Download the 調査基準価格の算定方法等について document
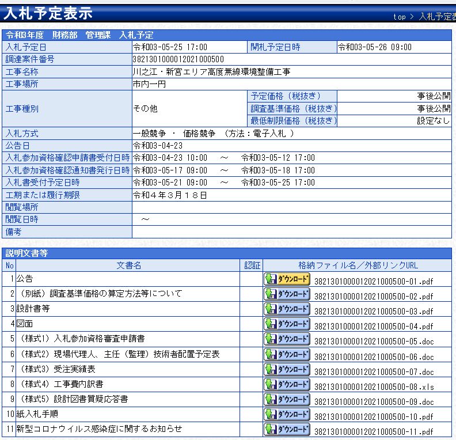 [x=287, y=294]
